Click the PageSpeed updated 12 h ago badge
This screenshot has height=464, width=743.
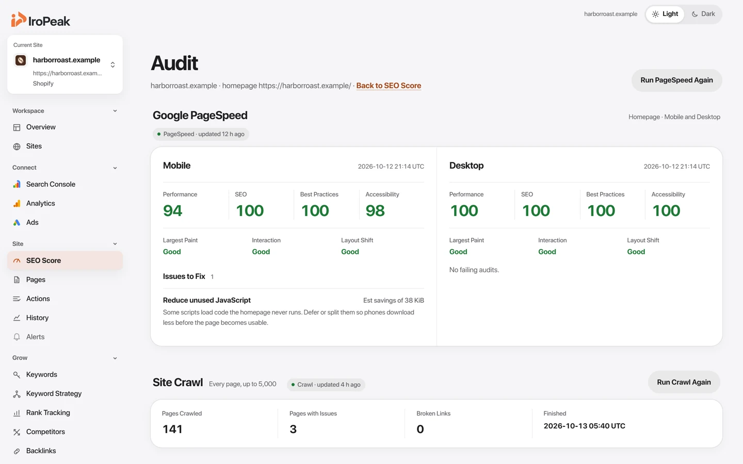point(201,134)
